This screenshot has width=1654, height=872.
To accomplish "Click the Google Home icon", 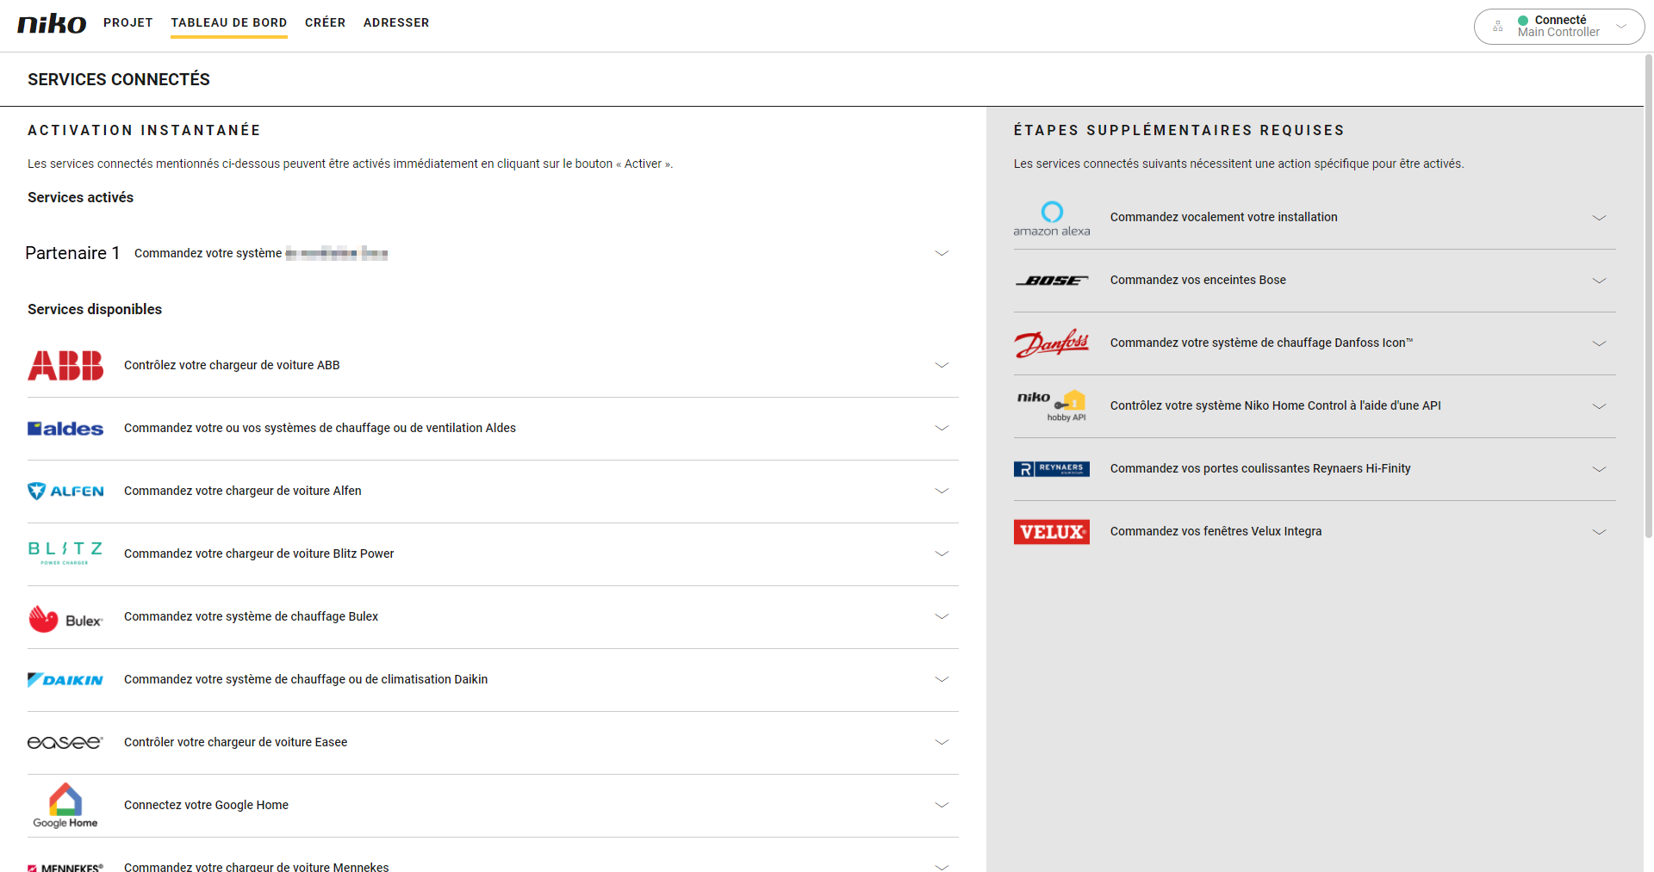I will 65,805.
